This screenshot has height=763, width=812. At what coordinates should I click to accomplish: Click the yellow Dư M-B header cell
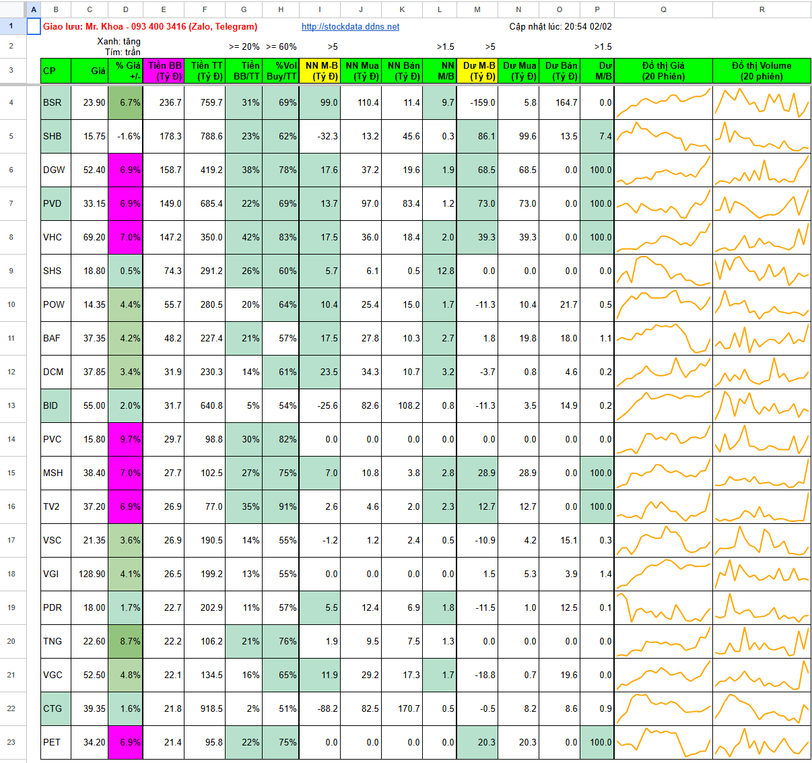tap(477, 71)
